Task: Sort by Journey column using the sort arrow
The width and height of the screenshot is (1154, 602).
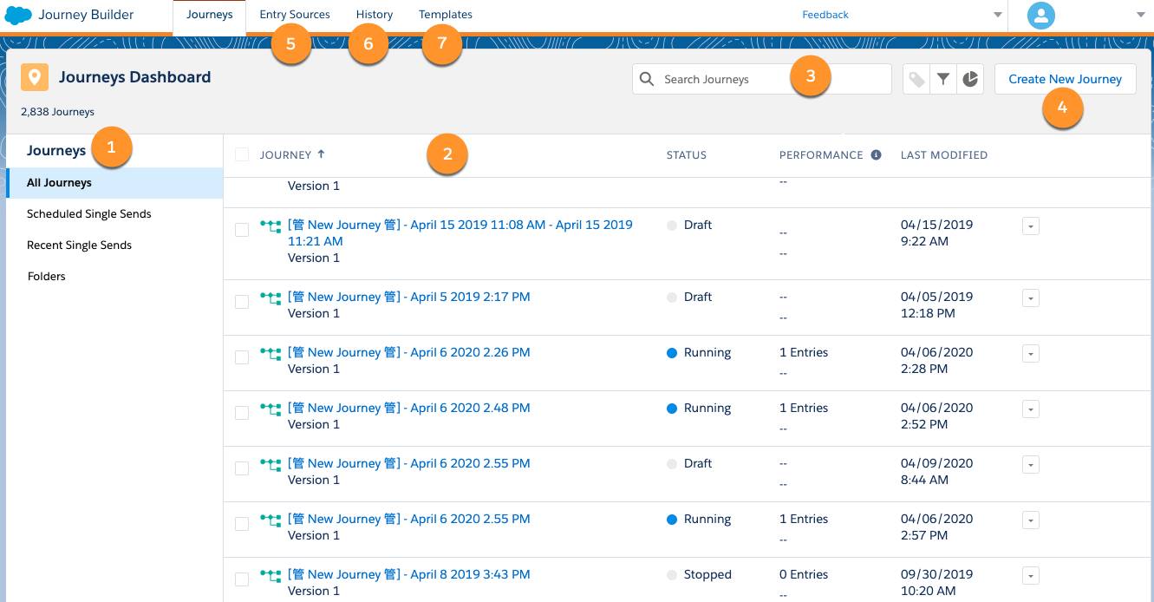Action: coord(320,154)
